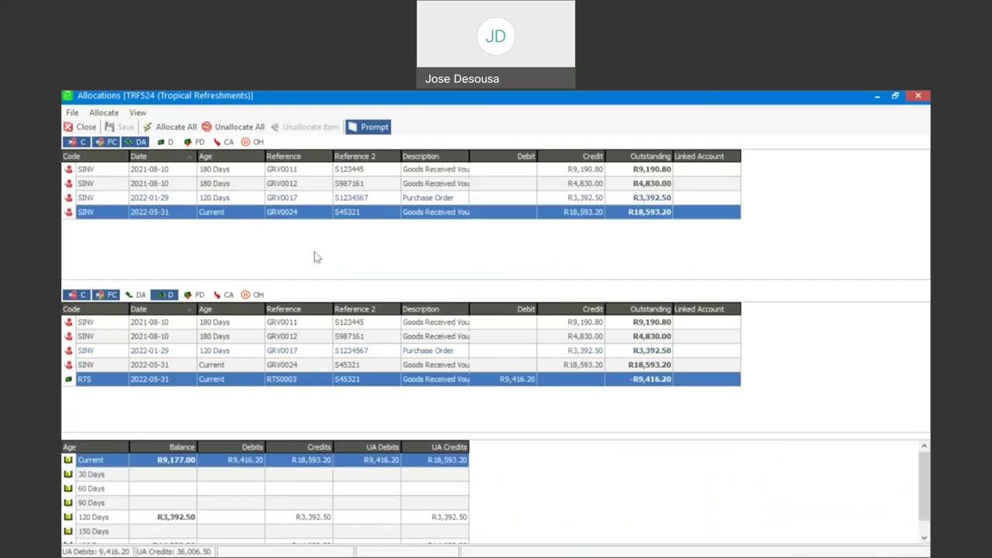Toggle the FC filter in the lower grid
The image size is (992, 558).
[105, 294]
